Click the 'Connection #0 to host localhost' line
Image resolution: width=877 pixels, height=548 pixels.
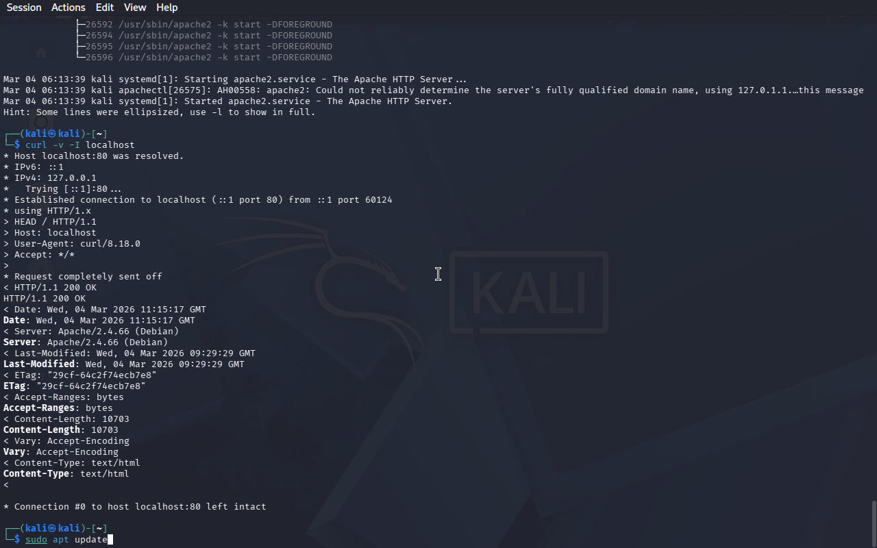135,506
